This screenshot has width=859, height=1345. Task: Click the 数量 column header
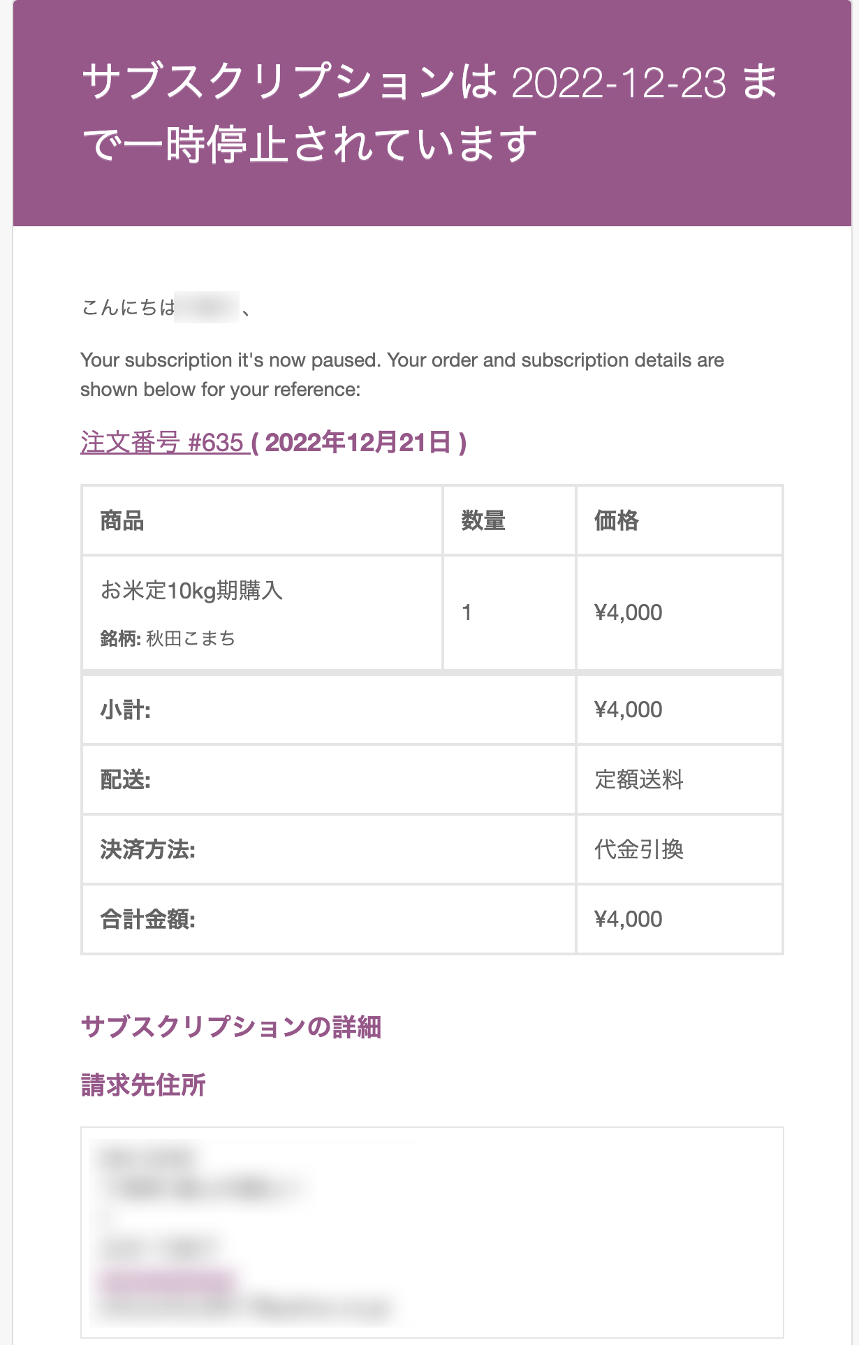[x=483, y=521]
